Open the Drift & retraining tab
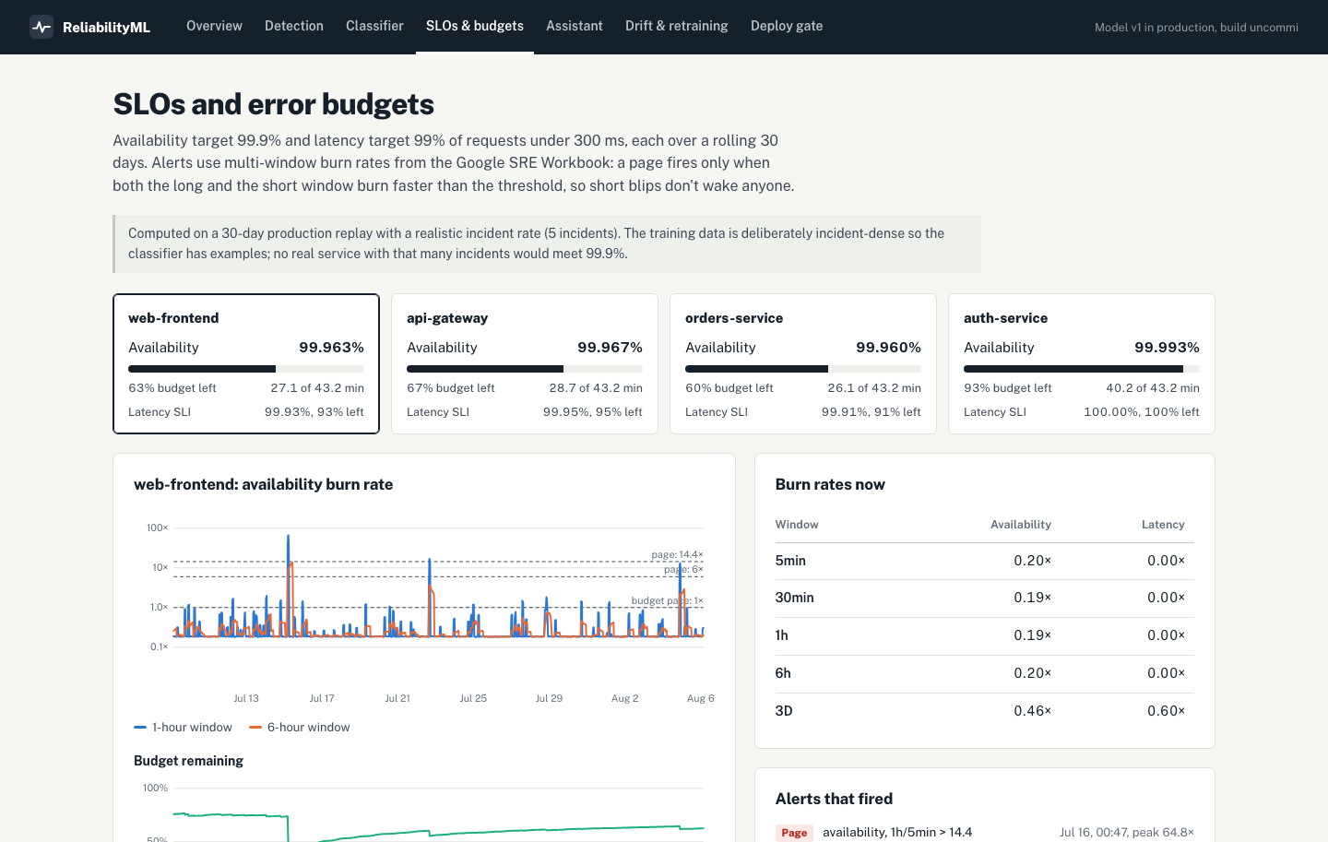 (x=677, y=26)
